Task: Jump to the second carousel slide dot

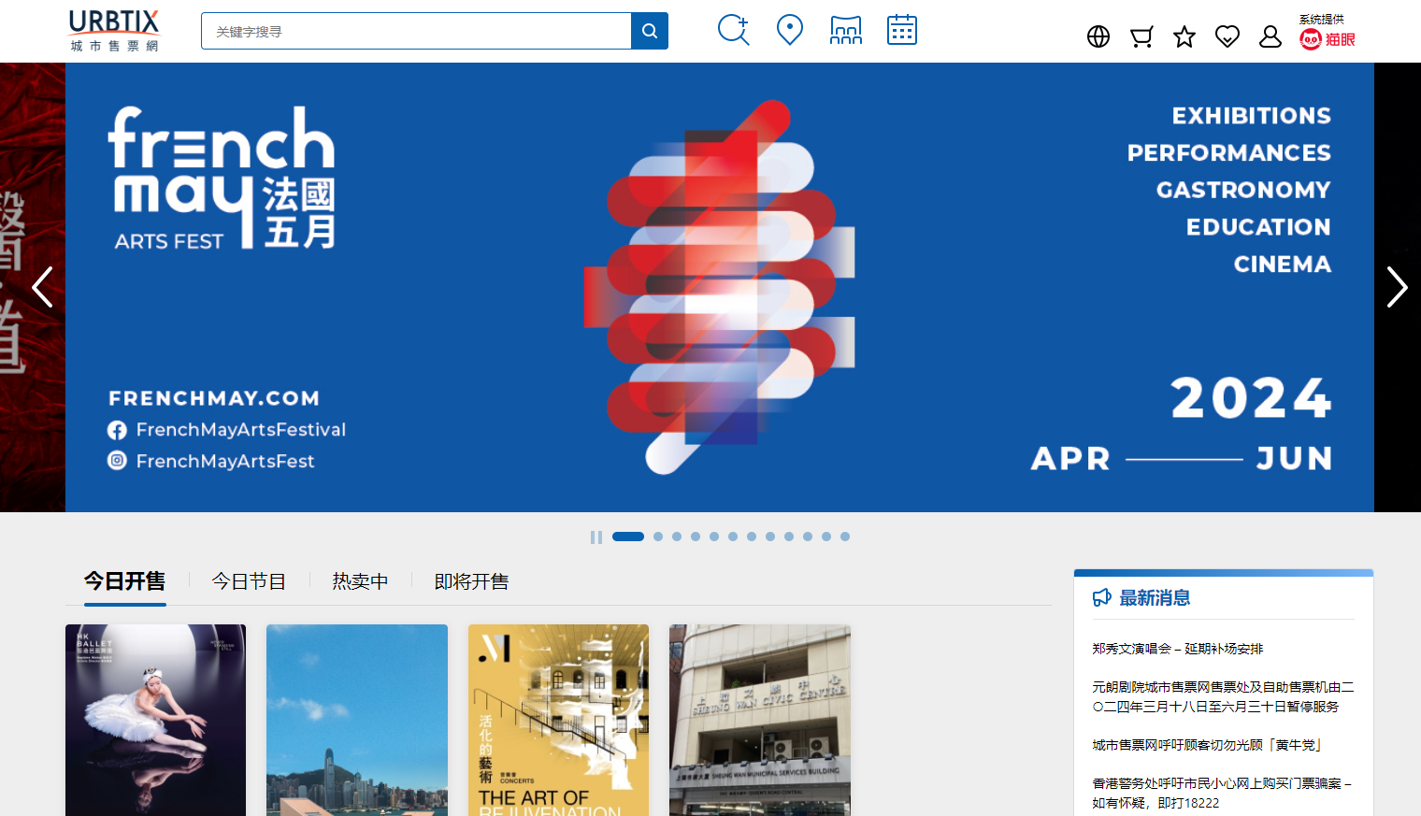Action: click(658, 537)
